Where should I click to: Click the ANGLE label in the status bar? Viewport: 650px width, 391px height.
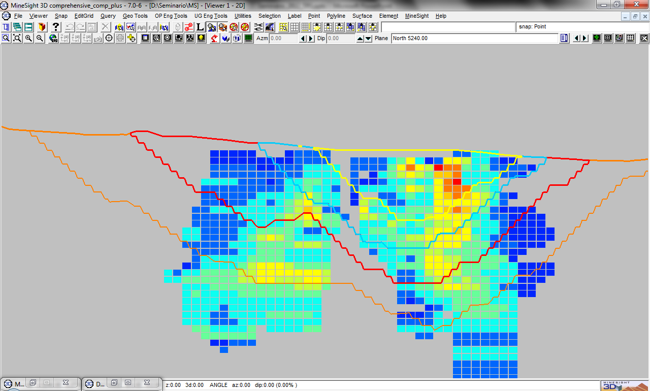[218, 385]
